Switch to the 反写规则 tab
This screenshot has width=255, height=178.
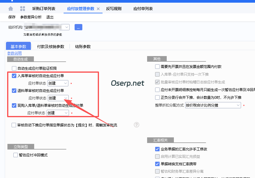pos(115,9)
